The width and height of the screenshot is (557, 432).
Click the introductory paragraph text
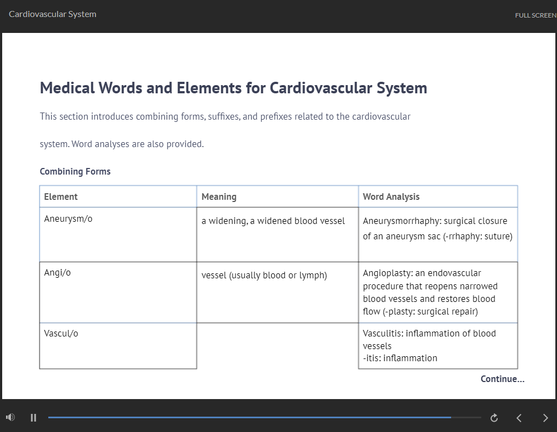[x=225, y=116]
